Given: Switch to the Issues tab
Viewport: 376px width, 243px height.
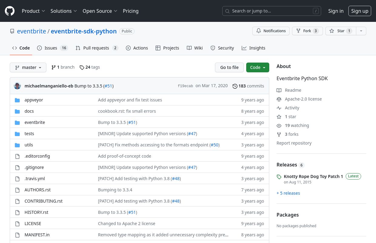Looking at the screenshot, I should (52, 48).
